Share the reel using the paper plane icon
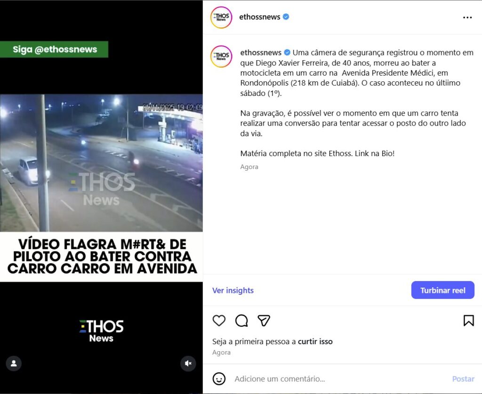This screenshot has height=394, width=482. pyautogui.click(x=264, y=321)
